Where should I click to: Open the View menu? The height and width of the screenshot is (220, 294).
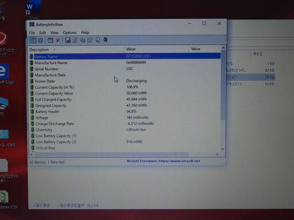[54, 33]
